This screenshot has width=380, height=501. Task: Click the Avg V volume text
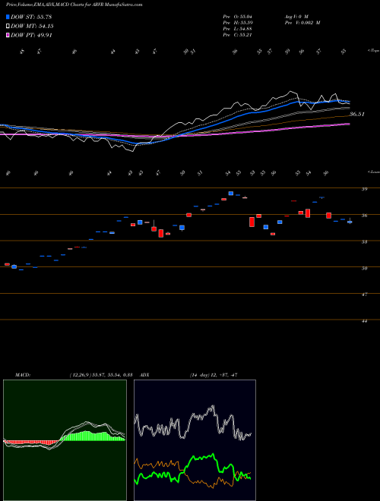click(x=296, y=16)
